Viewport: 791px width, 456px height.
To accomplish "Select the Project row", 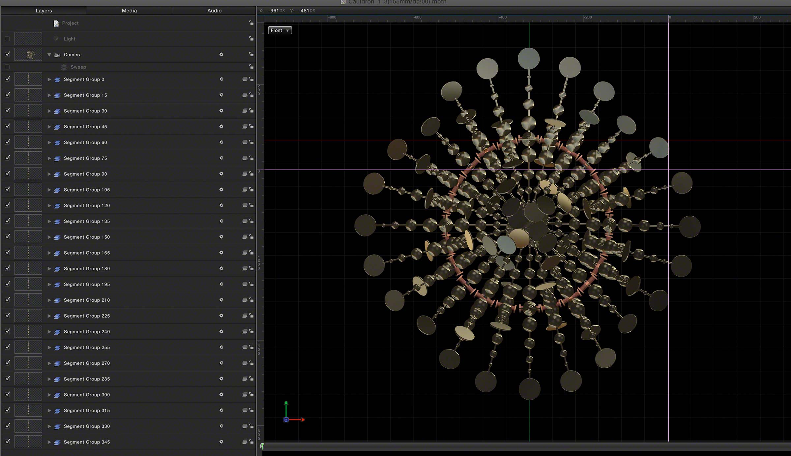I will click(x=129, y=23).
